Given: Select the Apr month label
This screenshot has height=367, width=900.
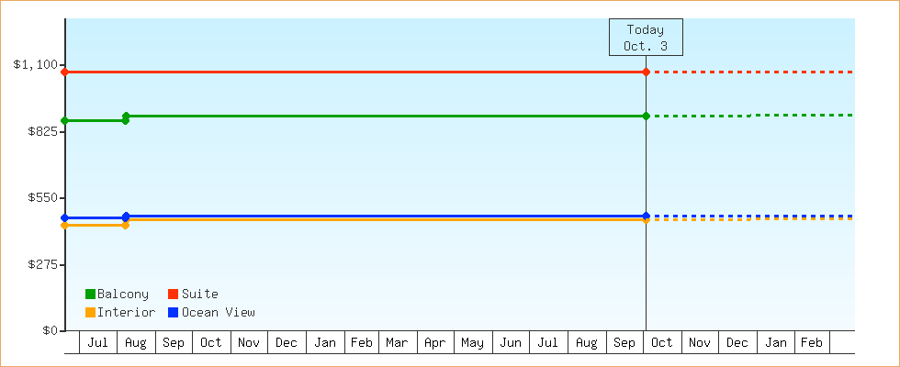Looking at the screenshot, I should (x=435, y=343).
